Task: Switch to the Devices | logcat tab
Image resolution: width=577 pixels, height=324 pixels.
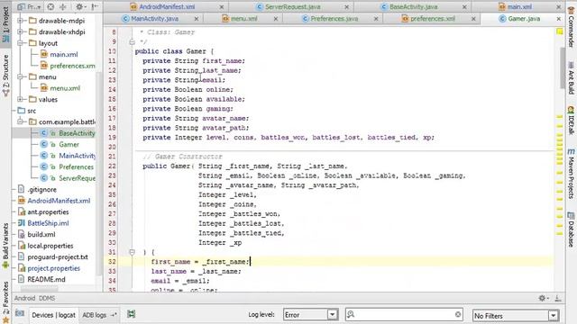Action: pyautogui.click(x=54, y=315)
